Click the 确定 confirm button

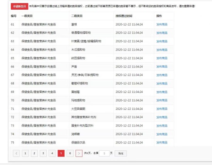[x=121, y=153]
